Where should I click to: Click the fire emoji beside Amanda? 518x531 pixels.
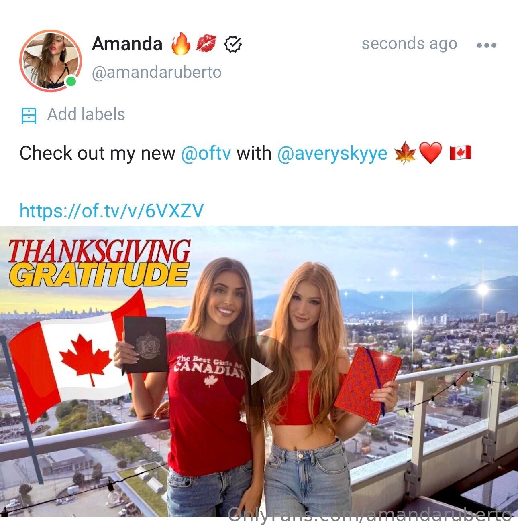pyautogui.click(x=181, y=44)
